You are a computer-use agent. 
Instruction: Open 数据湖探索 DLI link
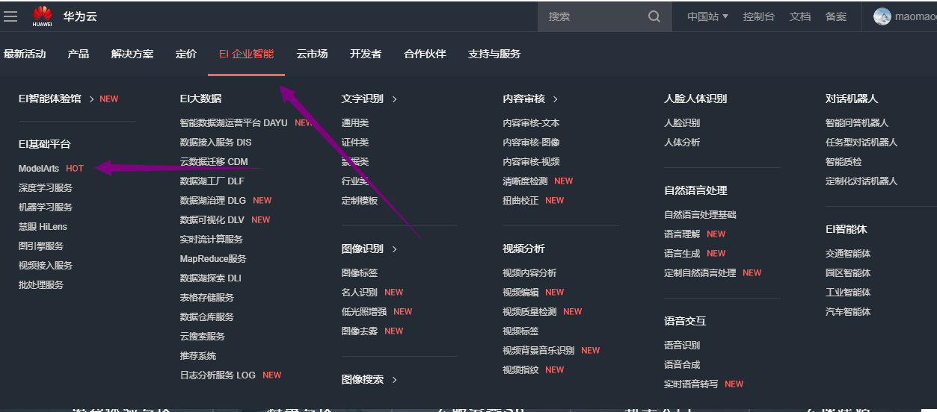(211, 278)
